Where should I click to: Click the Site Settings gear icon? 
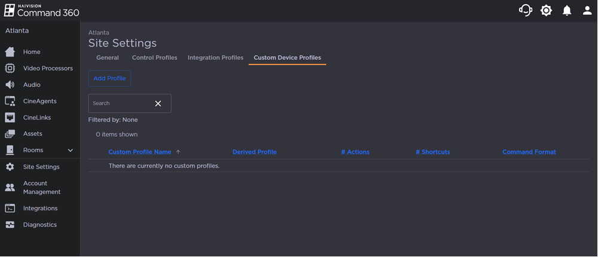[10, 167]
